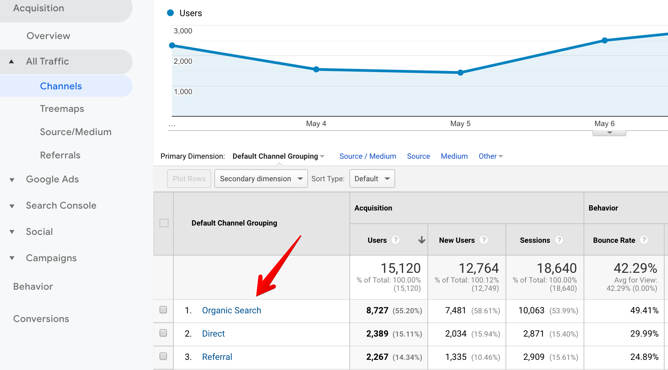This screenshot has width=668, height=370.
Task: Click the Users descending sort arrow
Action: click(422, 240)
